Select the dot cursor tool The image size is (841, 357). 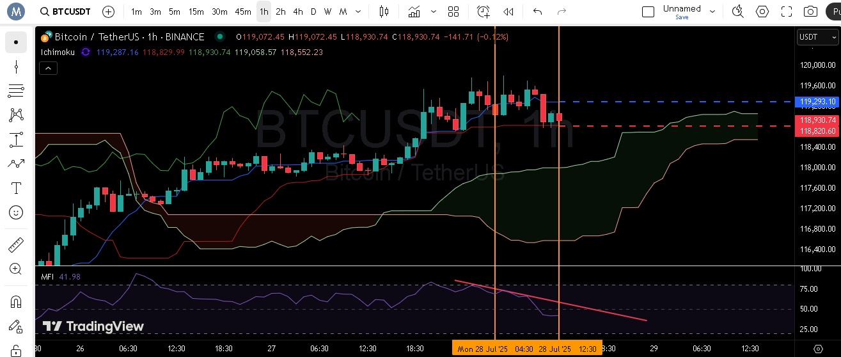click(x=16, y=42)
